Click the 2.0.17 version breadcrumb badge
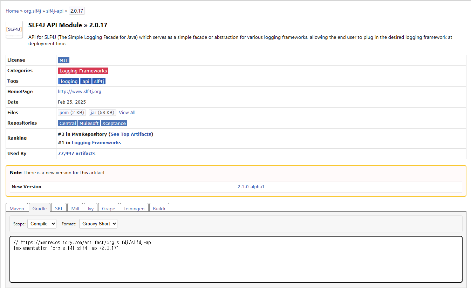The width and height of the screenshot is (471, 288). (77, 11)
